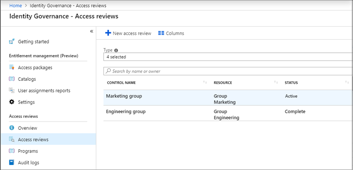The height and width of the screenshot is (170, 353).
Task: Click the Access reviews sidebar icon
Action: pyautogui.click(x=12, y=140)
